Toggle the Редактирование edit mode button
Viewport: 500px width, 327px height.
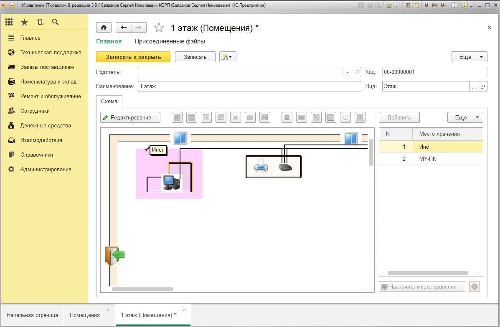pos(130,118)
